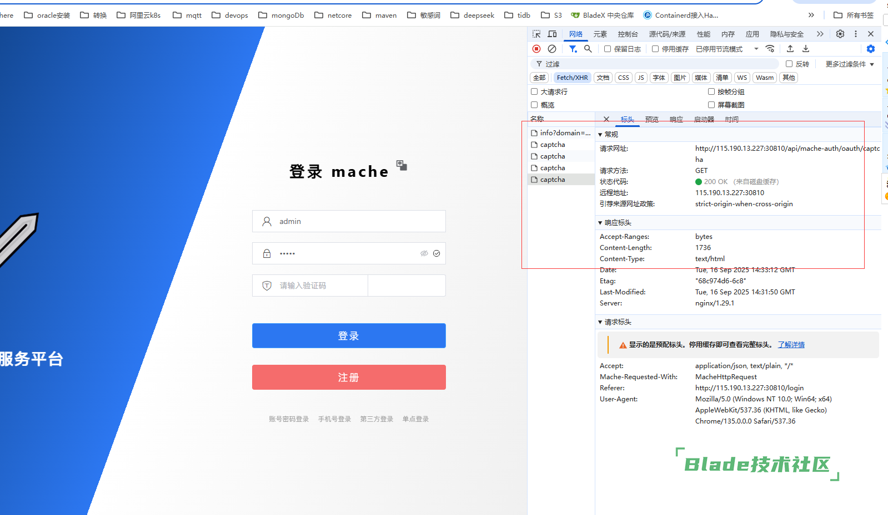Open network search magnifier
Viewport: 888px width, 515px height.
pos(588,49)
